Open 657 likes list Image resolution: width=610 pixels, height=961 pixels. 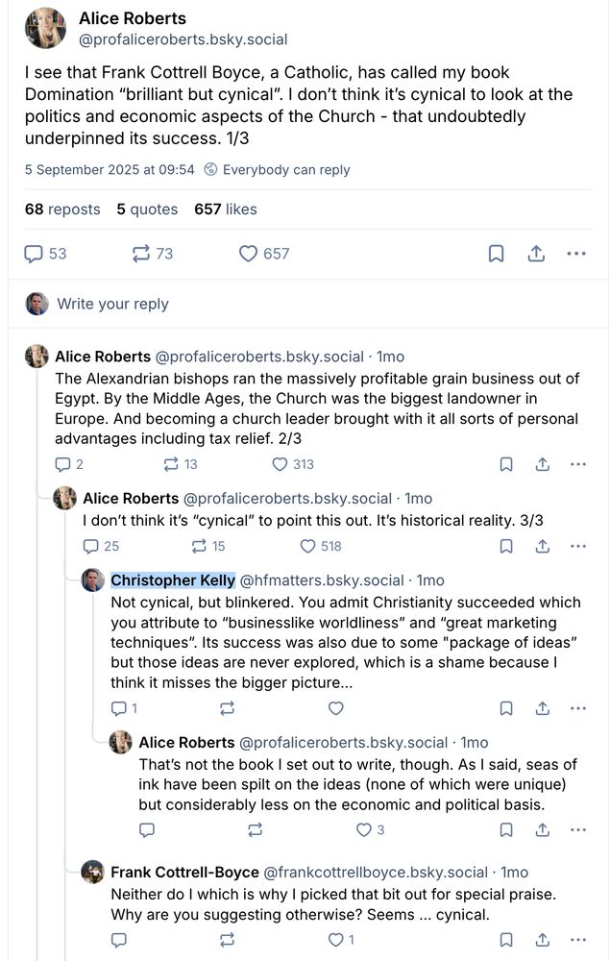pyautogui.click(x=225, y=209)
